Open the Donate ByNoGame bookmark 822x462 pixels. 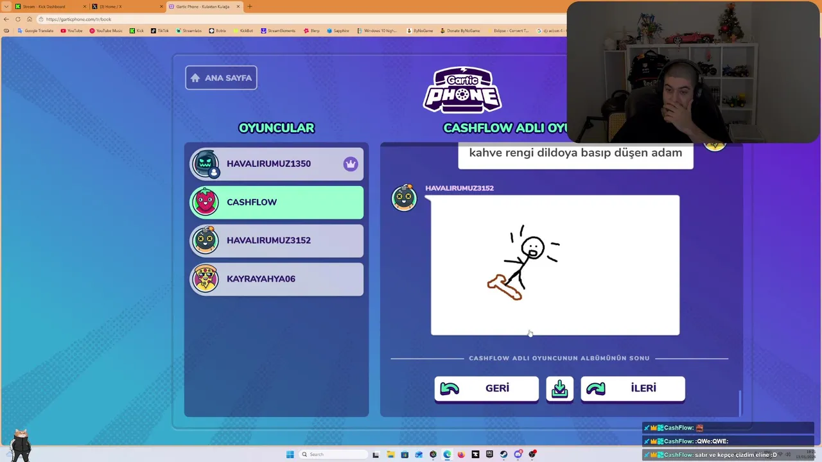(460, 31)
